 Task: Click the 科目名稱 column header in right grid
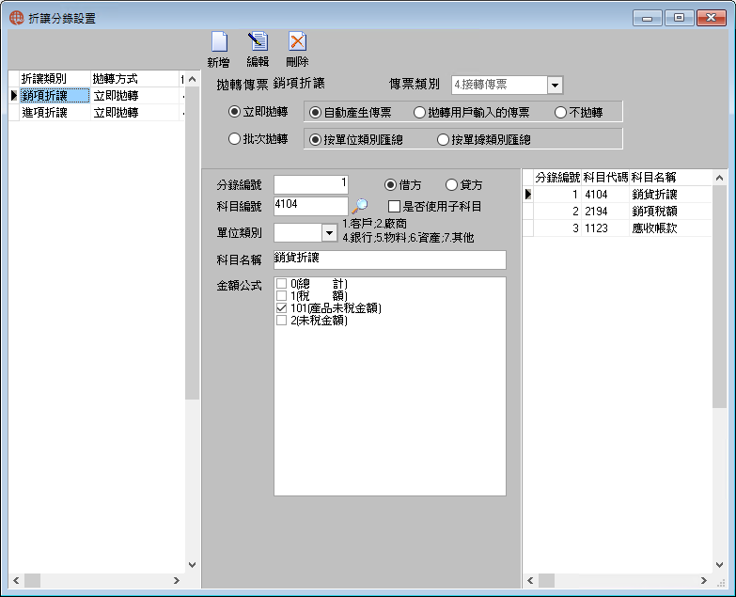tap(670, 178)
